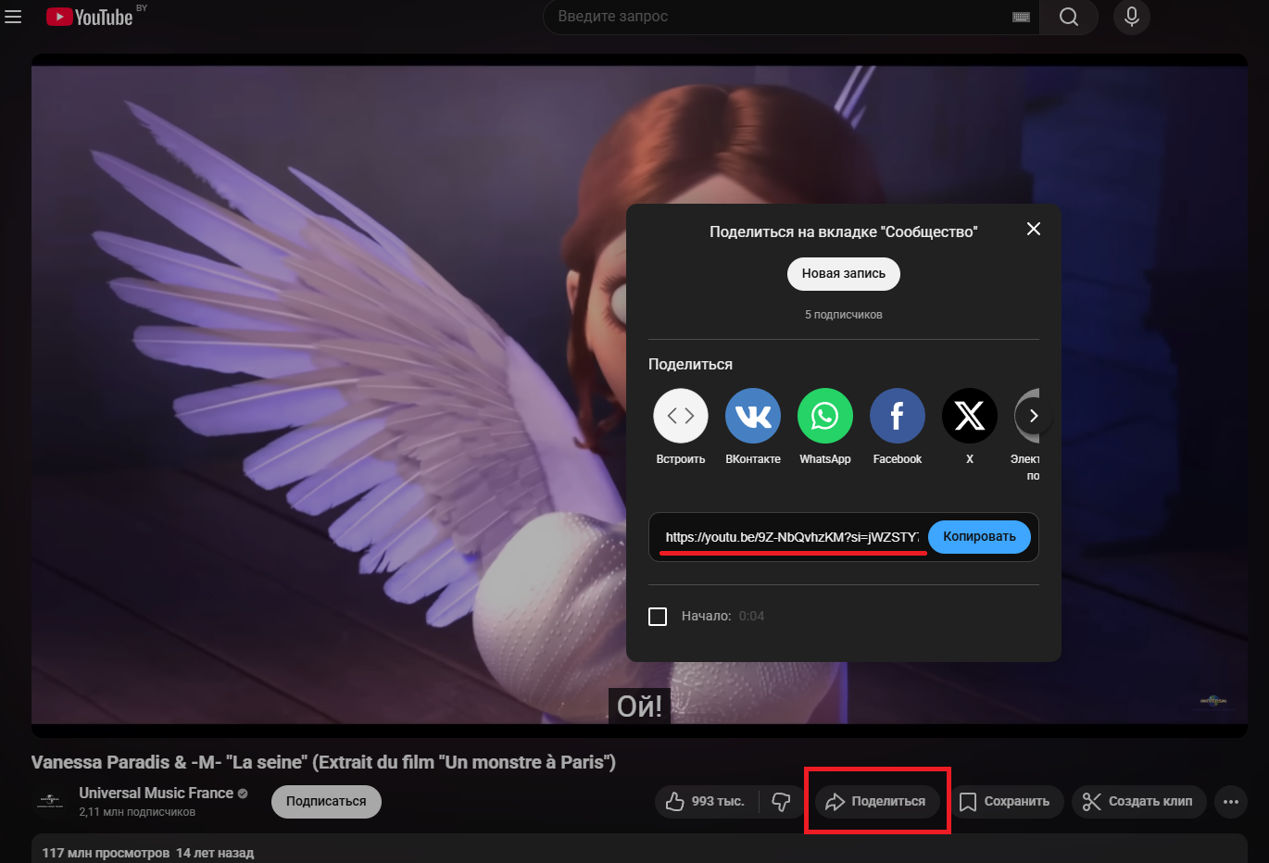The height and width of the screenshot is (863, 1269).
Task: Click the 'Подписаться' subscribe button
Action: [x=326, y=802]
